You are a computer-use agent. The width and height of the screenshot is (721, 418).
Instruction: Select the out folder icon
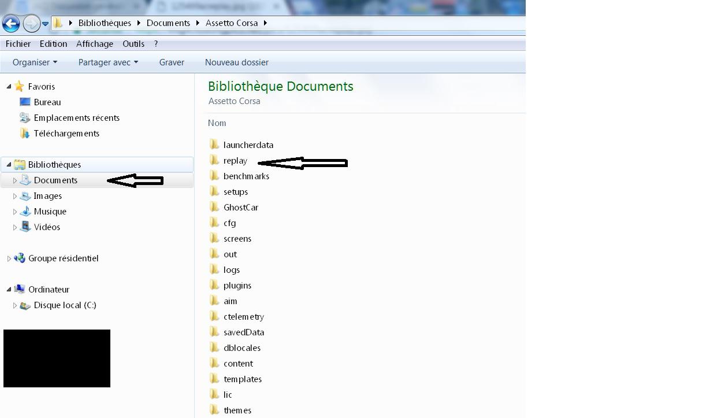click(x=214, y=254)
